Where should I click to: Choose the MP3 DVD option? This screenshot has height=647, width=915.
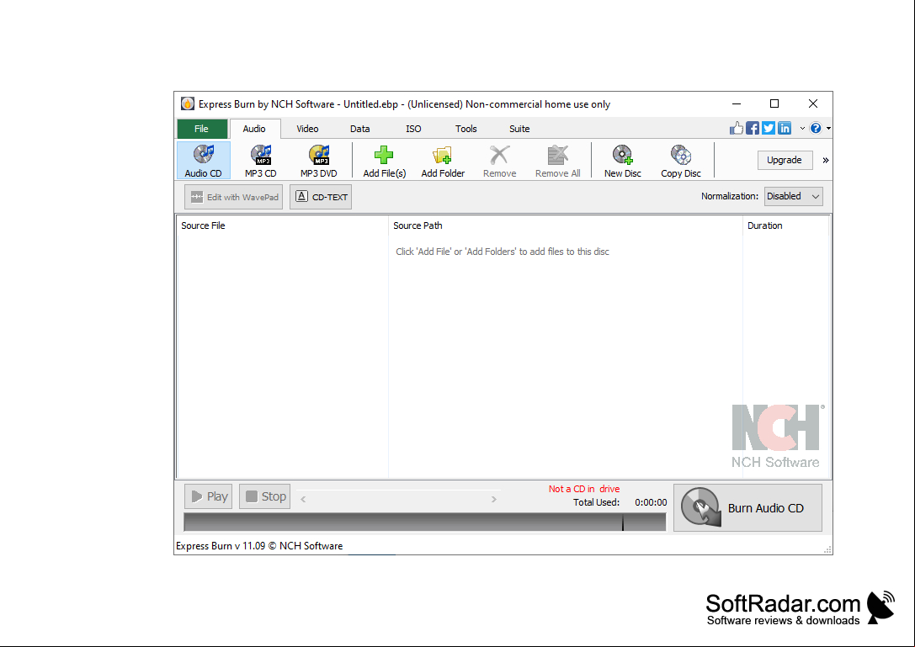click(x=319, y=161)
